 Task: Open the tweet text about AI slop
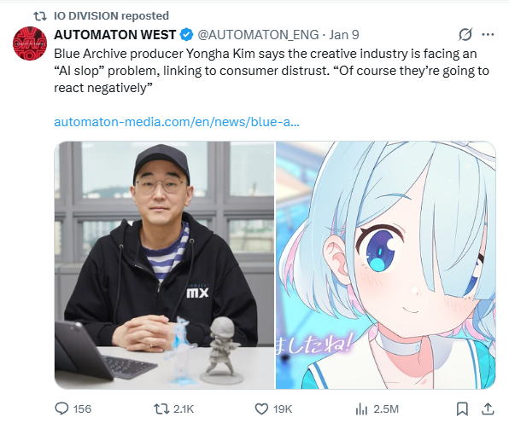click(272, 71)
